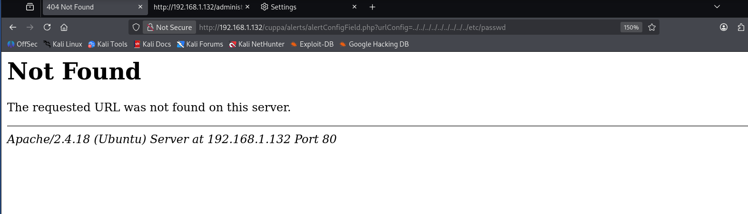
Task: Expand the list all tabs dropdown
Action: tap(717, 7)
